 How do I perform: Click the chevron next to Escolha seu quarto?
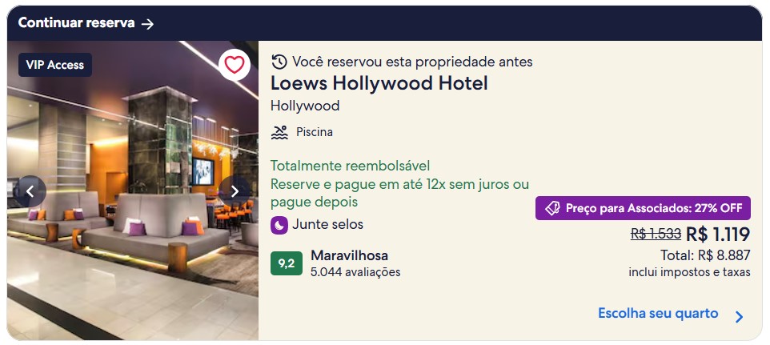click(x=739, y=317)
